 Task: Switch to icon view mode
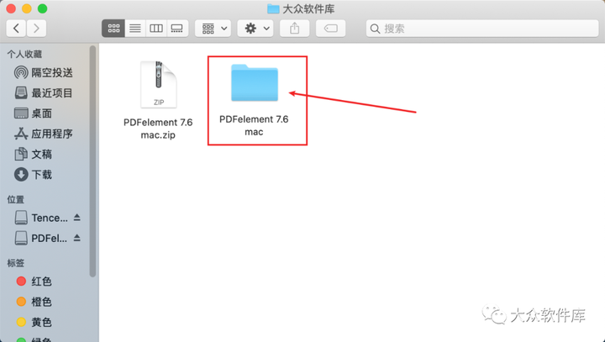(113, 29)
